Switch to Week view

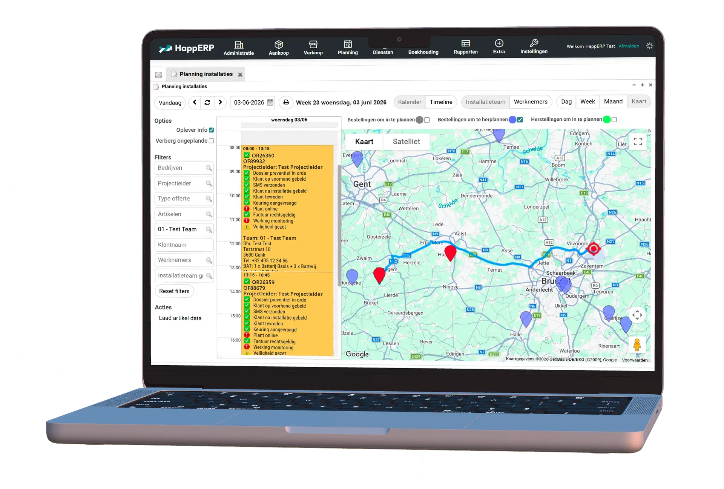[x=587, y=101]
